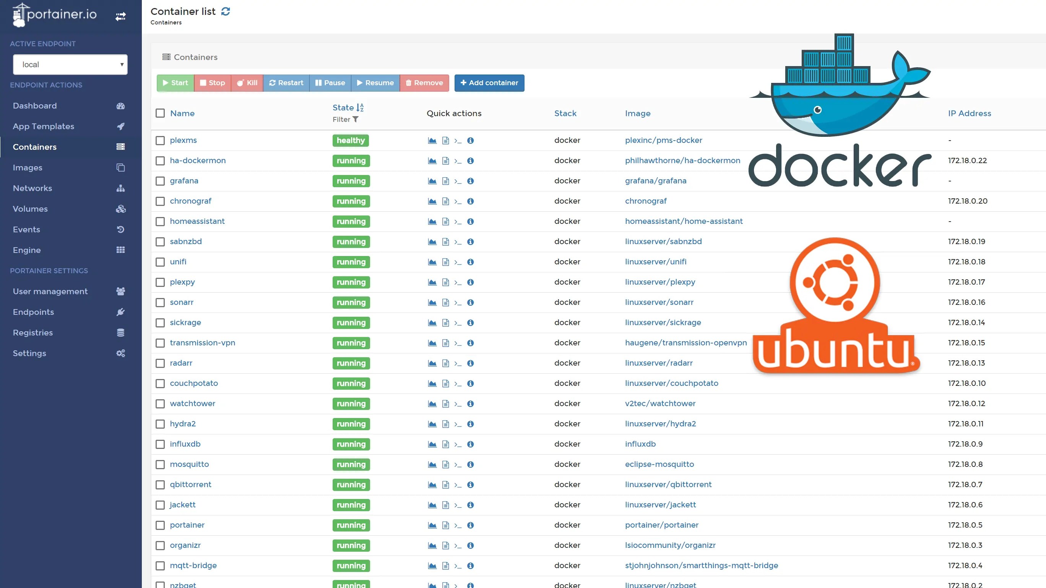Click the Restart button
This screenshot has width=1046, height=588.
tap(286, 83)
